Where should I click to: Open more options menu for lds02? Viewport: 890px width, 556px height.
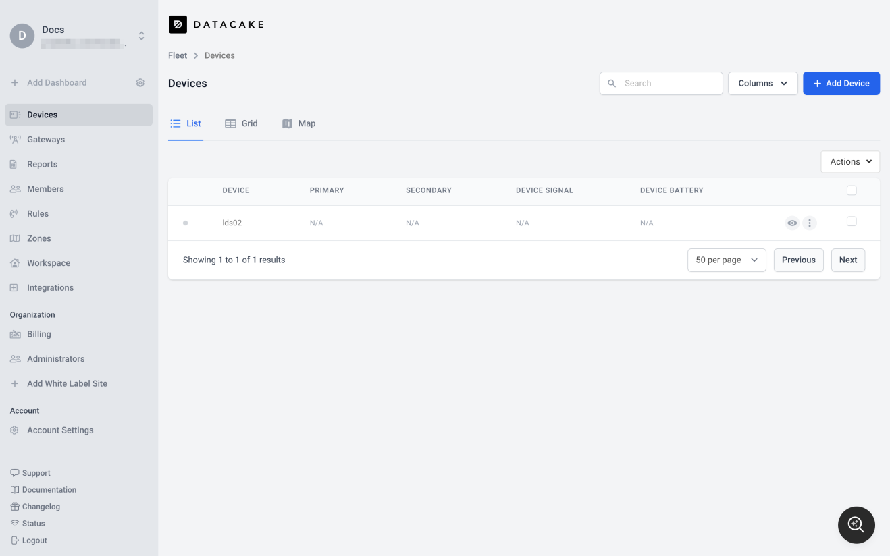coord(810,223)
